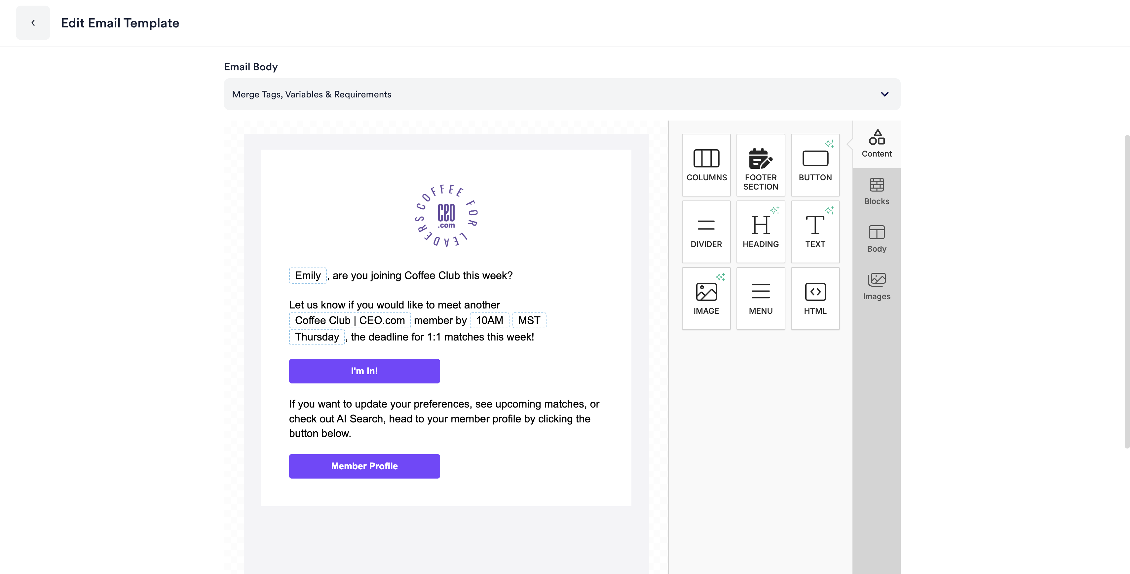Pick the Text content tool

point(814,232)
